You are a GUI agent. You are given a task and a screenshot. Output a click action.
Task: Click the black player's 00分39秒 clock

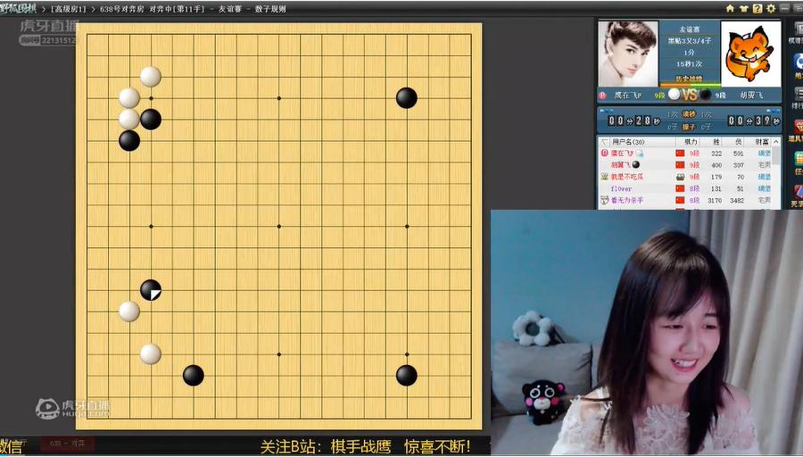pyautogui.click(x=753, y=120)
